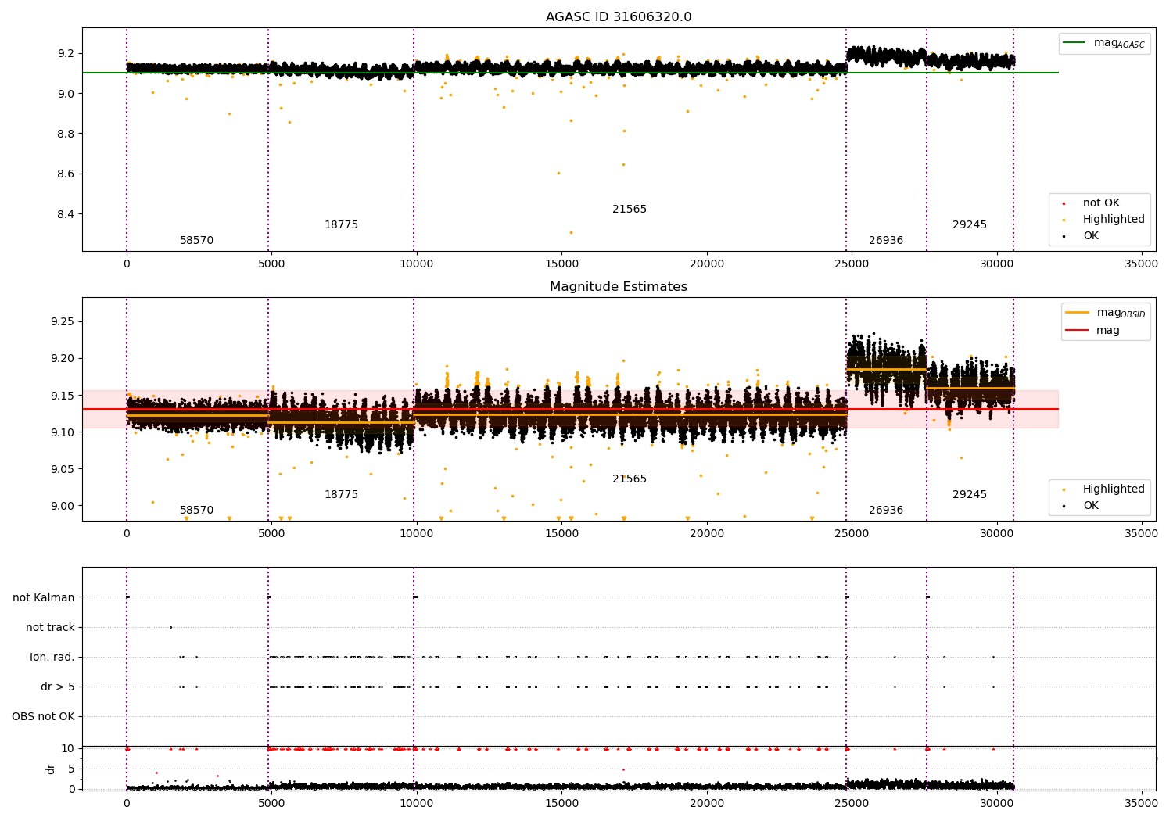The width and height of the screenshot is (1173, 821).
Task: Click the x-axis tick 35000 in the top plot
Action: point(1141,264)
